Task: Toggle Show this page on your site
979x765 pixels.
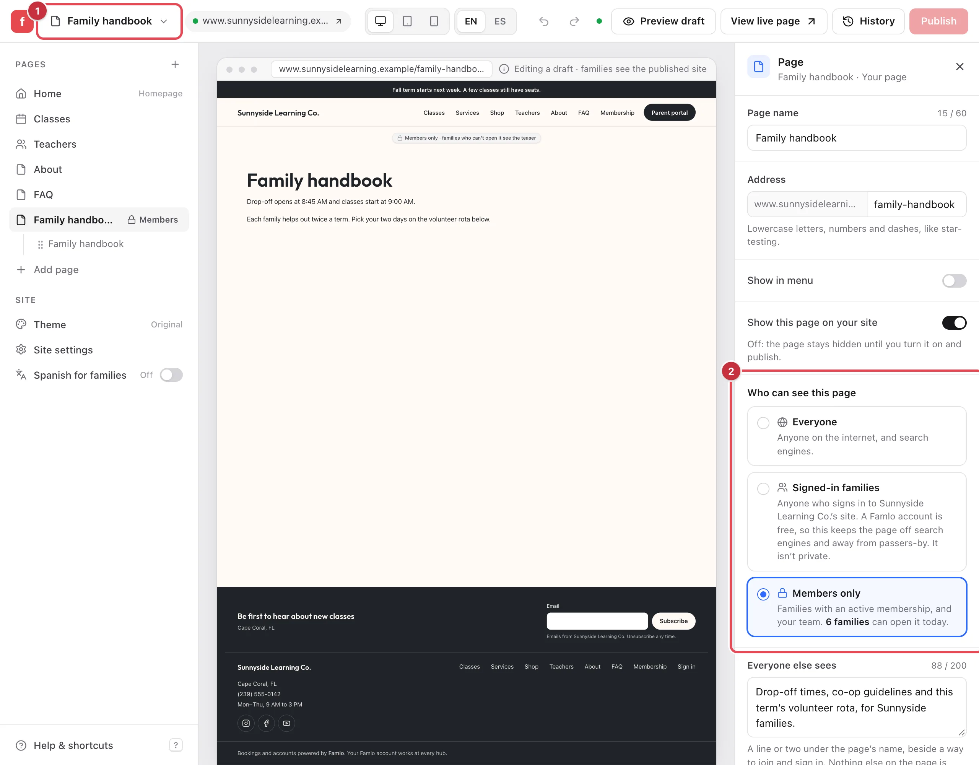Action: (954, 323)
